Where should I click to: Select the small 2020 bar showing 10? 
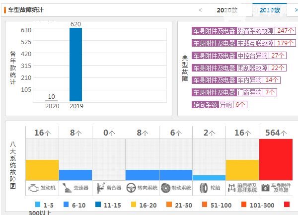tap(51, 100)
